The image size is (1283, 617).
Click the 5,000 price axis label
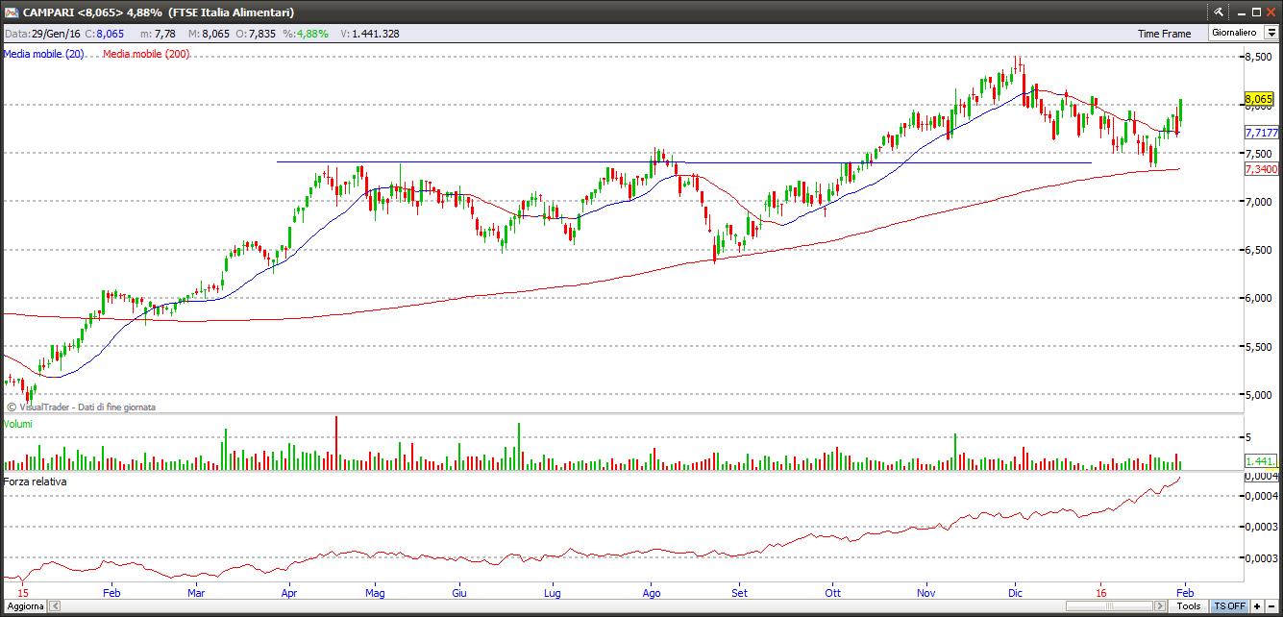[1258, 395]
